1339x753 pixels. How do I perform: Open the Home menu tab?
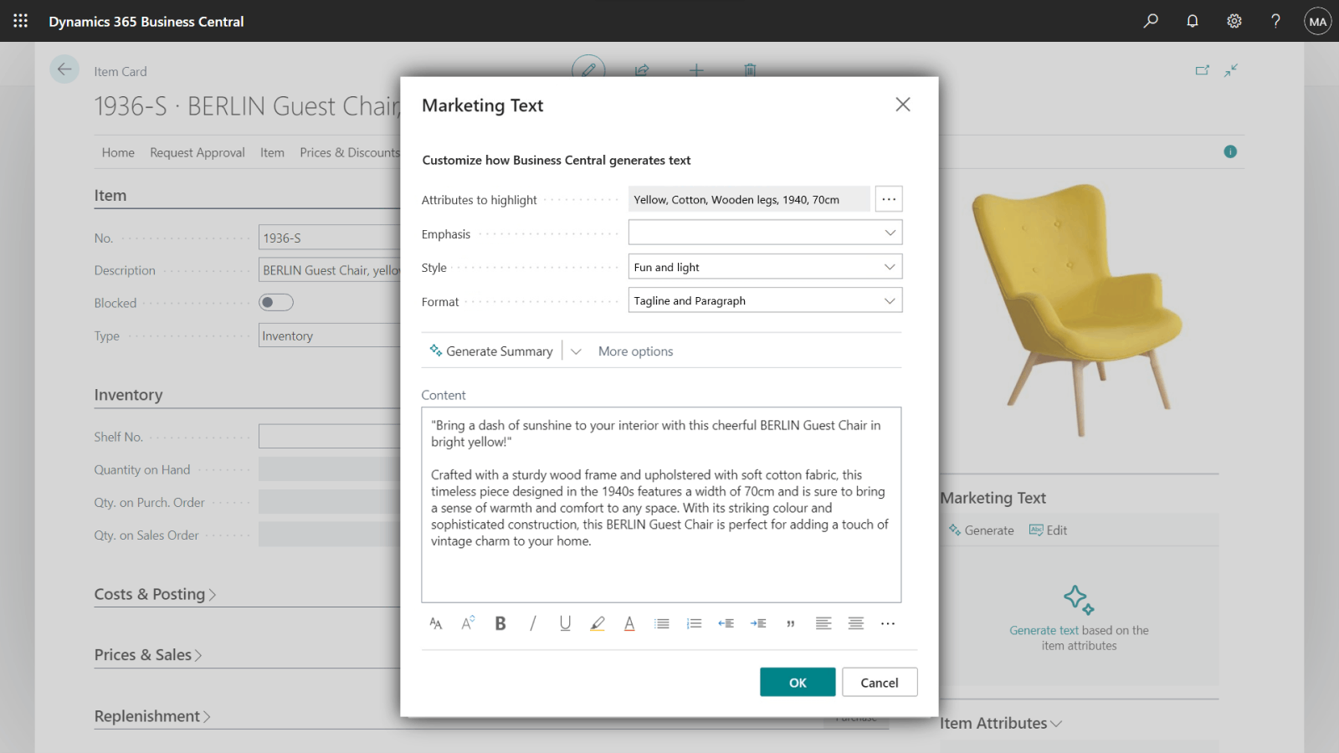tap(118, 152)
